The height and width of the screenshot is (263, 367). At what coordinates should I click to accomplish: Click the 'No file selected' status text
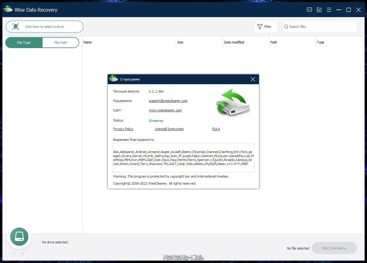tap(298, 248)
